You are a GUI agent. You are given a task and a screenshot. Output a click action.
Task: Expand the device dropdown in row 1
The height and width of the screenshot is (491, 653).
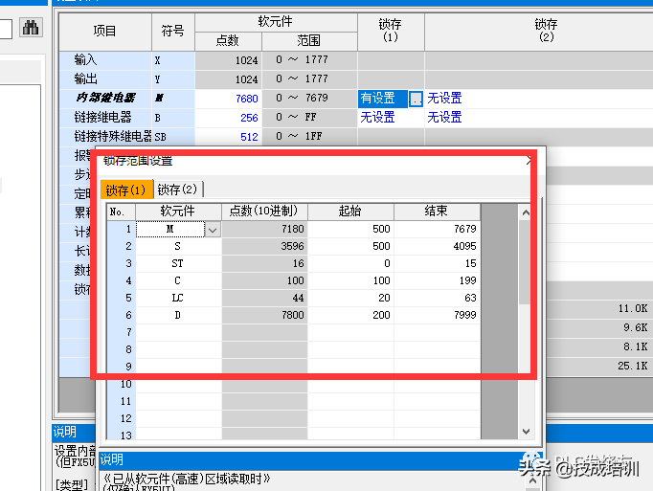[x=213, y=230]
